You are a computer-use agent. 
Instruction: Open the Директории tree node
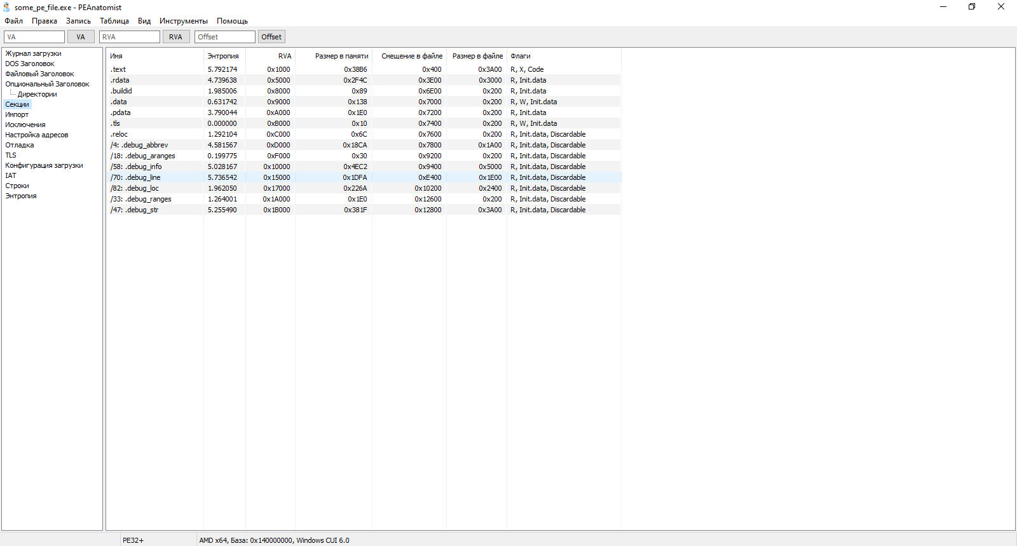[x=37, y=94]
